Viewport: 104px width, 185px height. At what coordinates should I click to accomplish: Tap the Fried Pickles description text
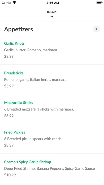pyautogui.click(x=33, y=139)
